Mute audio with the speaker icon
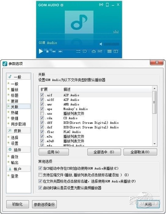The height and width of the screenshot is (214, 166). click(101, 44)
